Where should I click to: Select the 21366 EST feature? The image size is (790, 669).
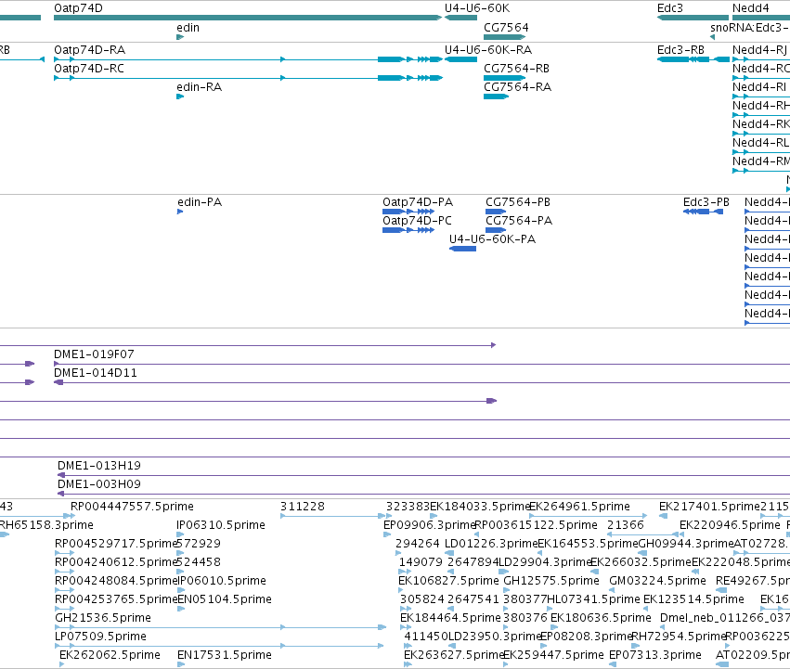[643, 534]
